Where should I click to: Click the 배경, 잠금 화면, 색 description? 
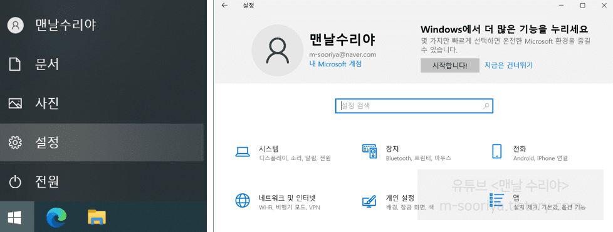point(410,208)
